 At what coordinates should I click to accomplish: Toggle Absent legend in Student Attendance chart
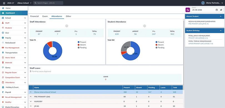pos(159,45)
